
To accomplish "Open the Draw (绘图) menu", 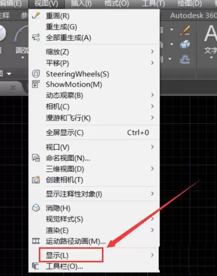I will click(190, 4).
